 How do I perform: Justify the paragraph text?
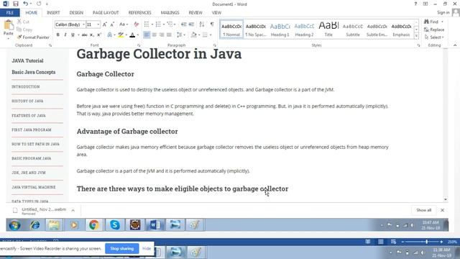pyautogui.click(x=170, y=35)
